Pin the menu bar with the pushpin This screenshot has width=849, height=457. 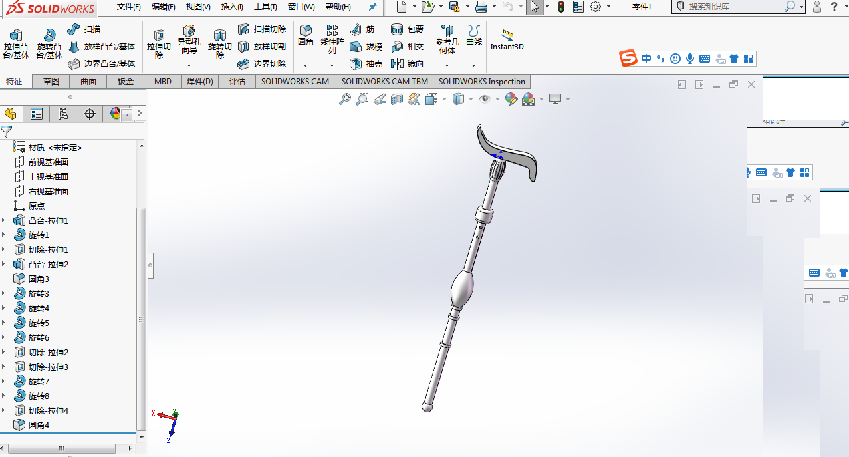coord(372,7)
